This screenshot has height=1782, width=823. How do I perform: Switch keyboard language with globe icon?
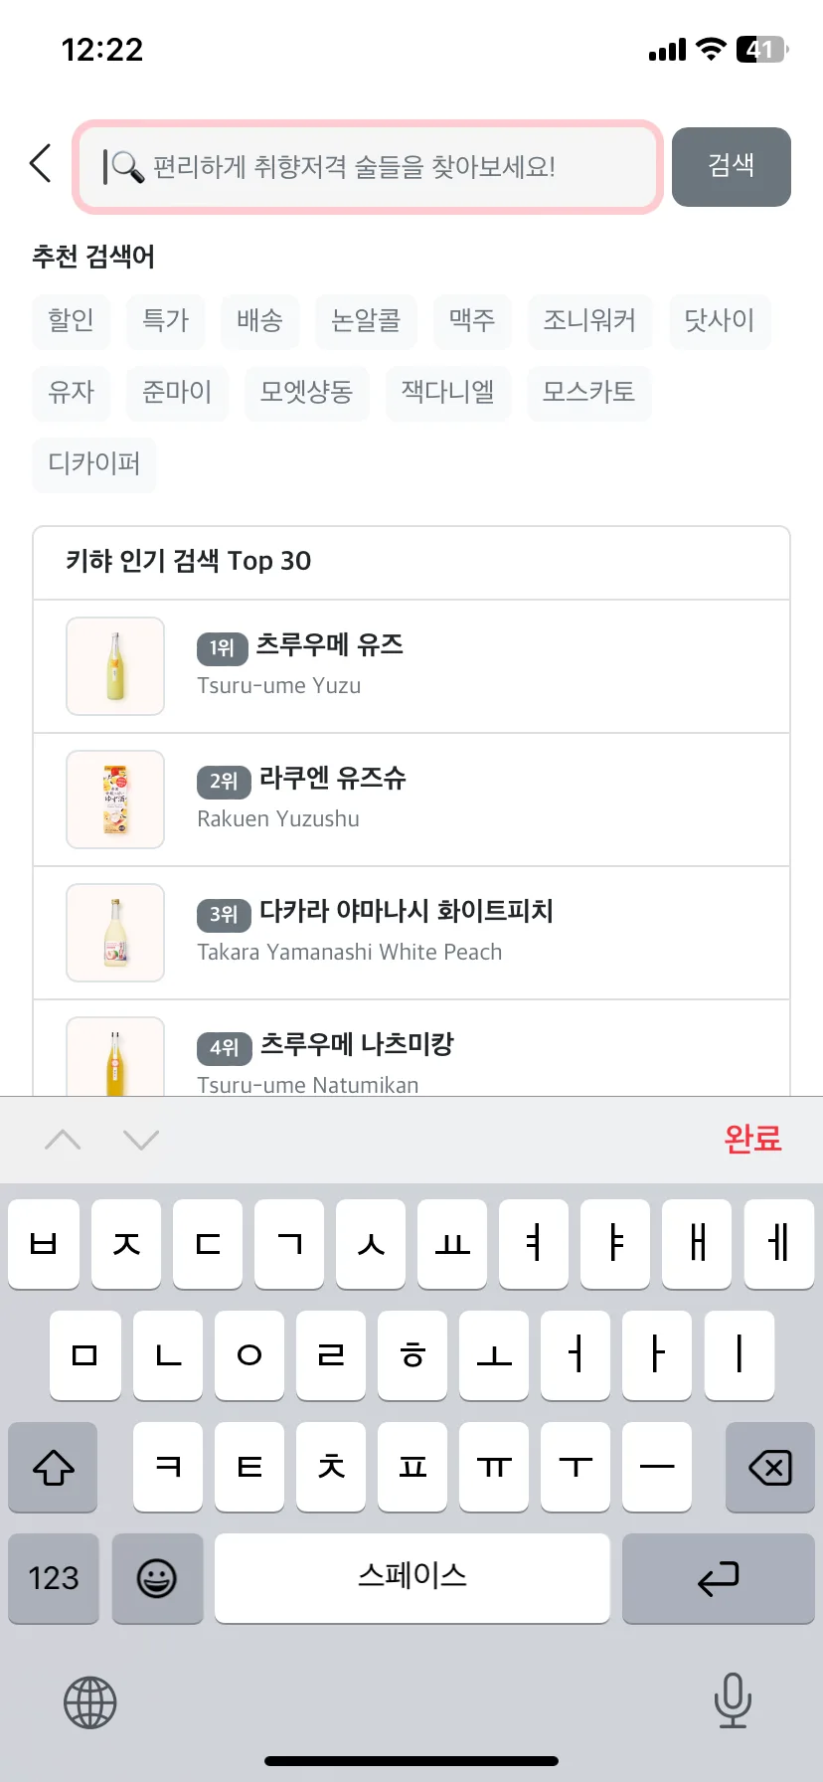(x=90, y=1702)
